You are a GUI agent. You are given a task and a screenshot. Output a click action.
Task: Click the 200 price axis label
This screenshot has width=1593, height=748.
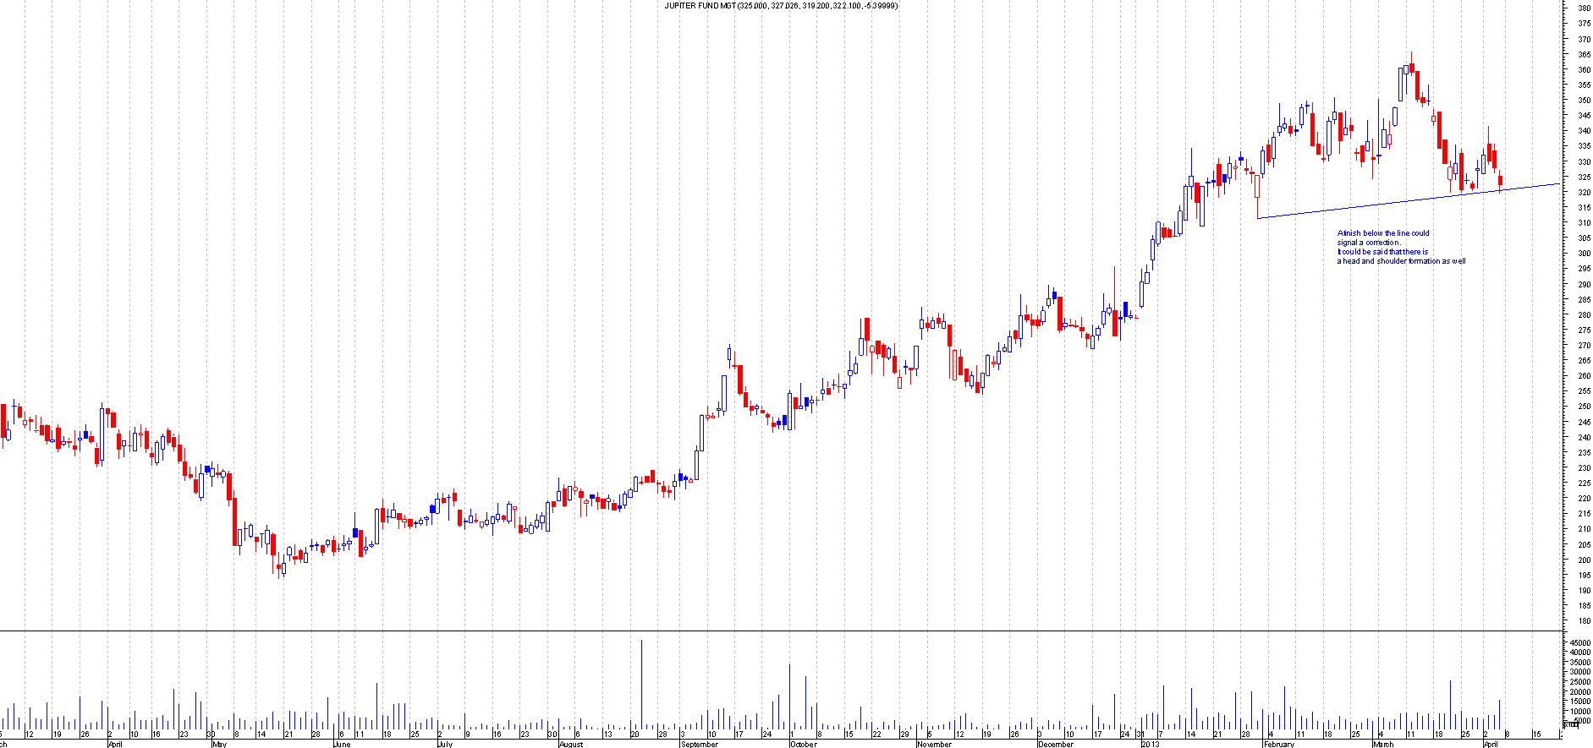[1583, 560]
